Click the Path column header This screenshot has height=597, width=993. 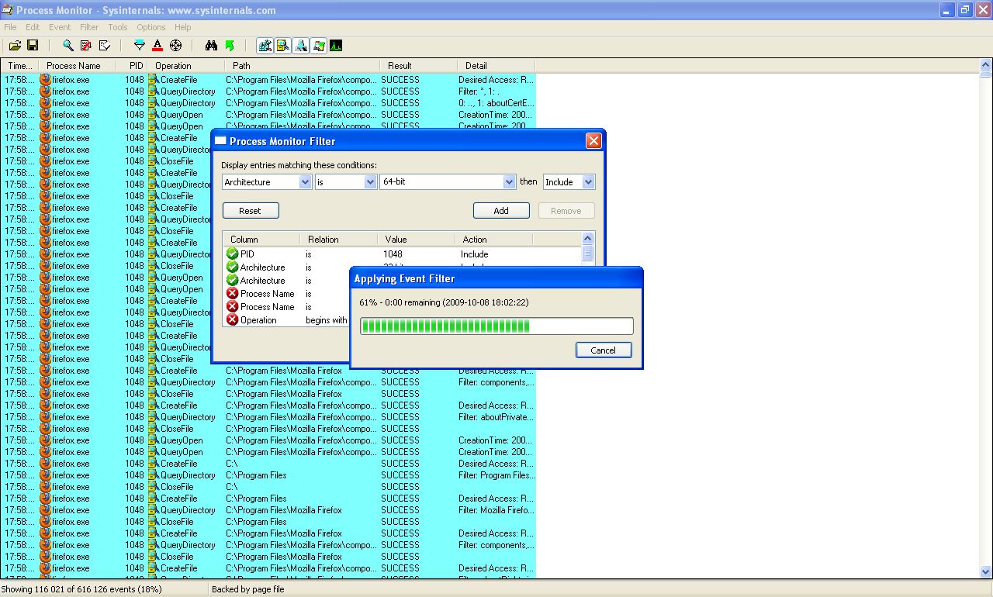pos(303,66)
